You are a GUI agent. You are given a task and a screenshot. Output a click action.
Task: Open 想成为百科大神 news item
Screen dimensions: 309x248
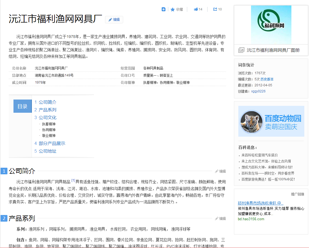point(267,167)
